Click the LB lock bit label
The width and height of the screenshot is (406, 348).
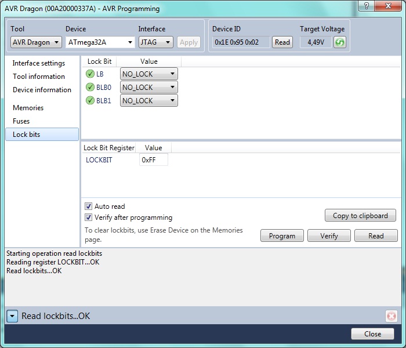[x=100, y=74]
